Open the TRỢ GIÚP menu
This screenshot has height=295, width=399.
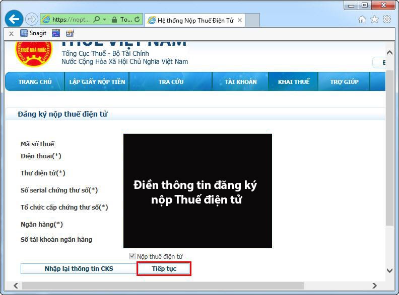coord(344,82)
